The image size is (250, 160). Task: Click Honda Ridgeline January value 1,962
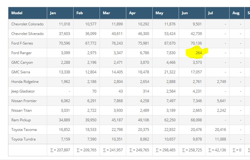[65, 82]
